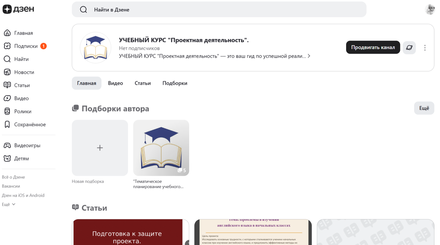Switch to the Видео channel tab

pos(115,83)
